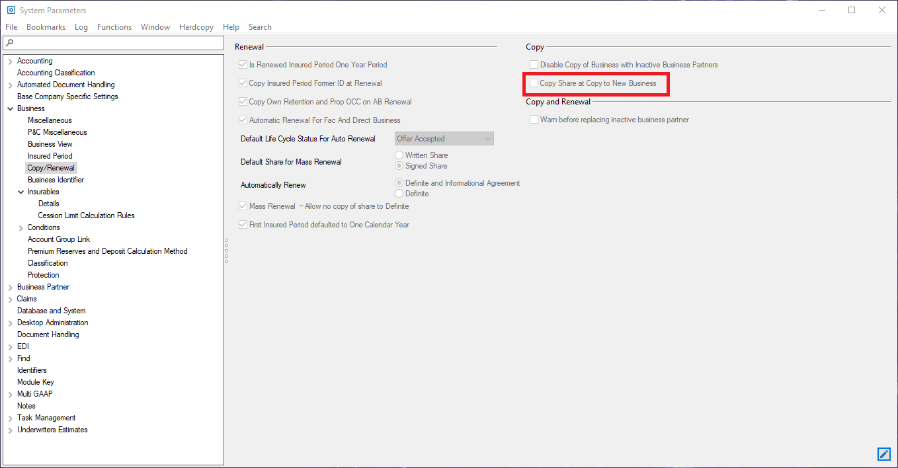The height and width of the screenshot is (468, 898).
Task: Choose the Definite radio option
Action: [x=399, y=194]
